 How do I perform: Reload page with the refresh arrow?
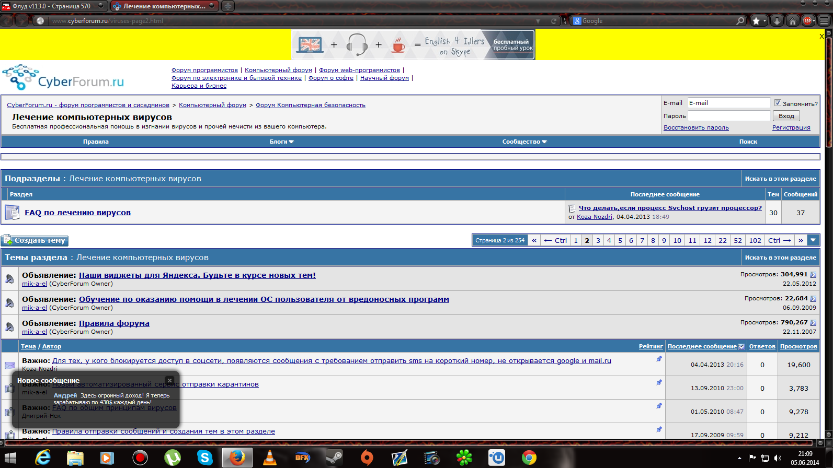pos(554,21)
